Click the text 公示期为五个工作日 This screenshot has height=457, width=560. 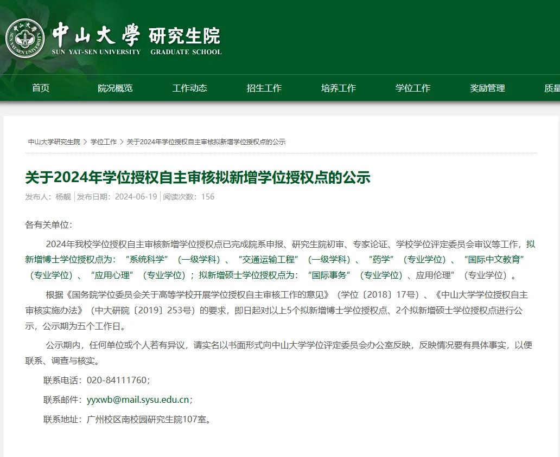click(x=82, y=326)
